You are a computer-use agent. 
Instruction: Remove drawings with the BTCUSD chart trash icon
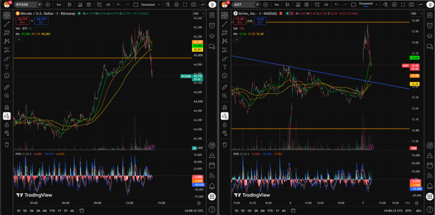click(x=7, y=144)
